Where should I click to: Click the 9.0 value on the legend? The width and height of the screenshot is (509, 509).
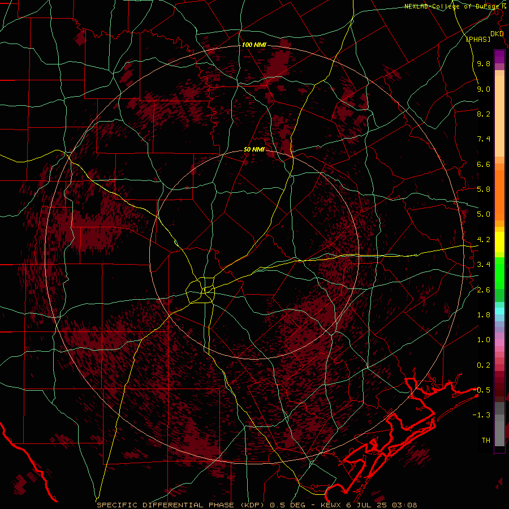[x=484, y=89]
